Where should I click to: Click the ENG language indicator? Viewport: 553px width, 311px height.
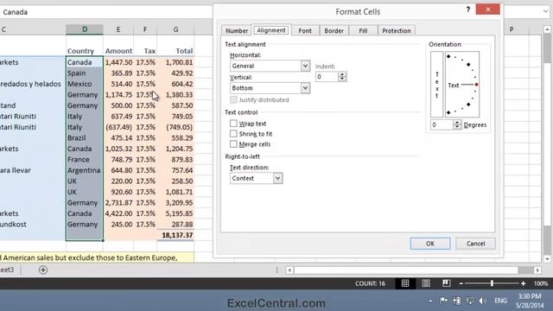click(501, 301)
